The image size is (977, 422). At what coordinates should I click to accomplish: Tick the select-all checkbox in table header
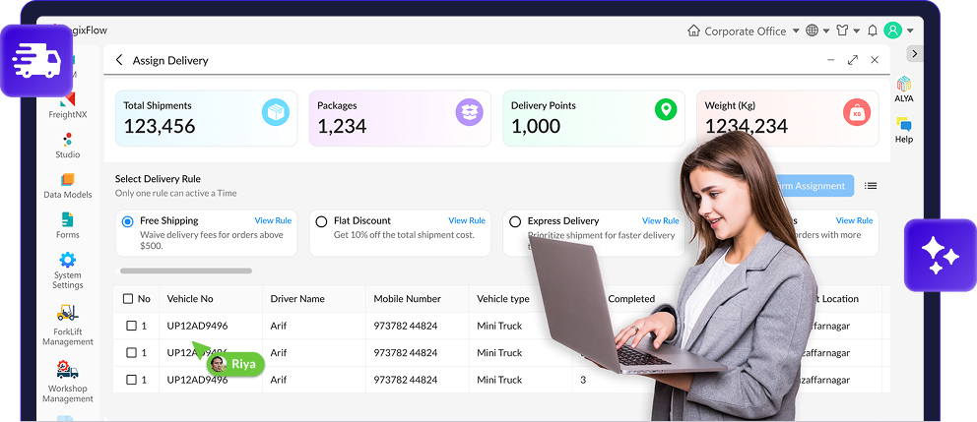[x=128, y=299]
